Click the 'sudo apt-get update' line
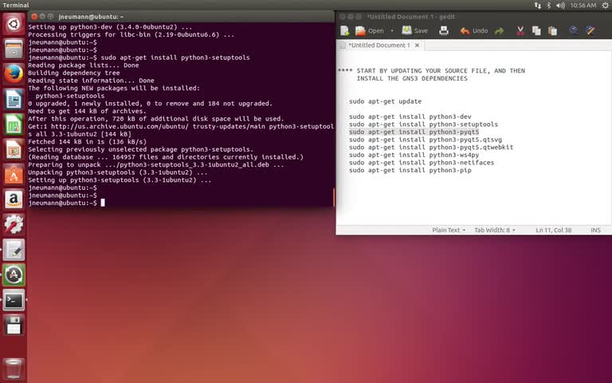 pyautogui.click(x=385, y=101)
